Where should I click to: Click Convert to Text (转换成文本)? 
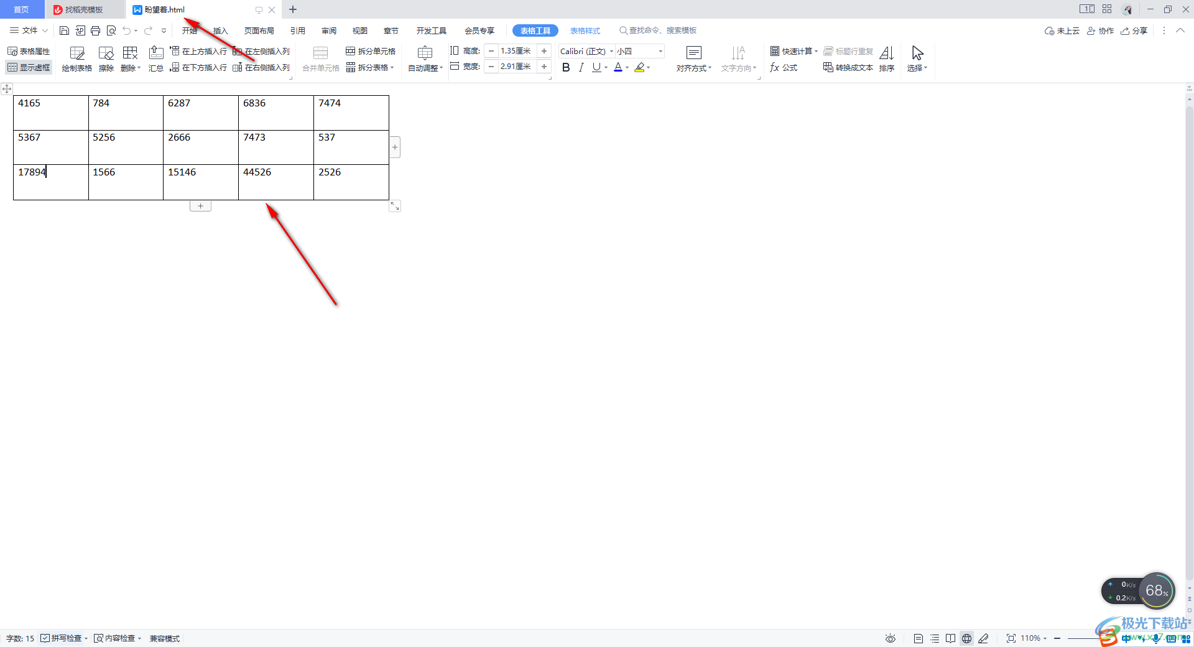(848, 67)
